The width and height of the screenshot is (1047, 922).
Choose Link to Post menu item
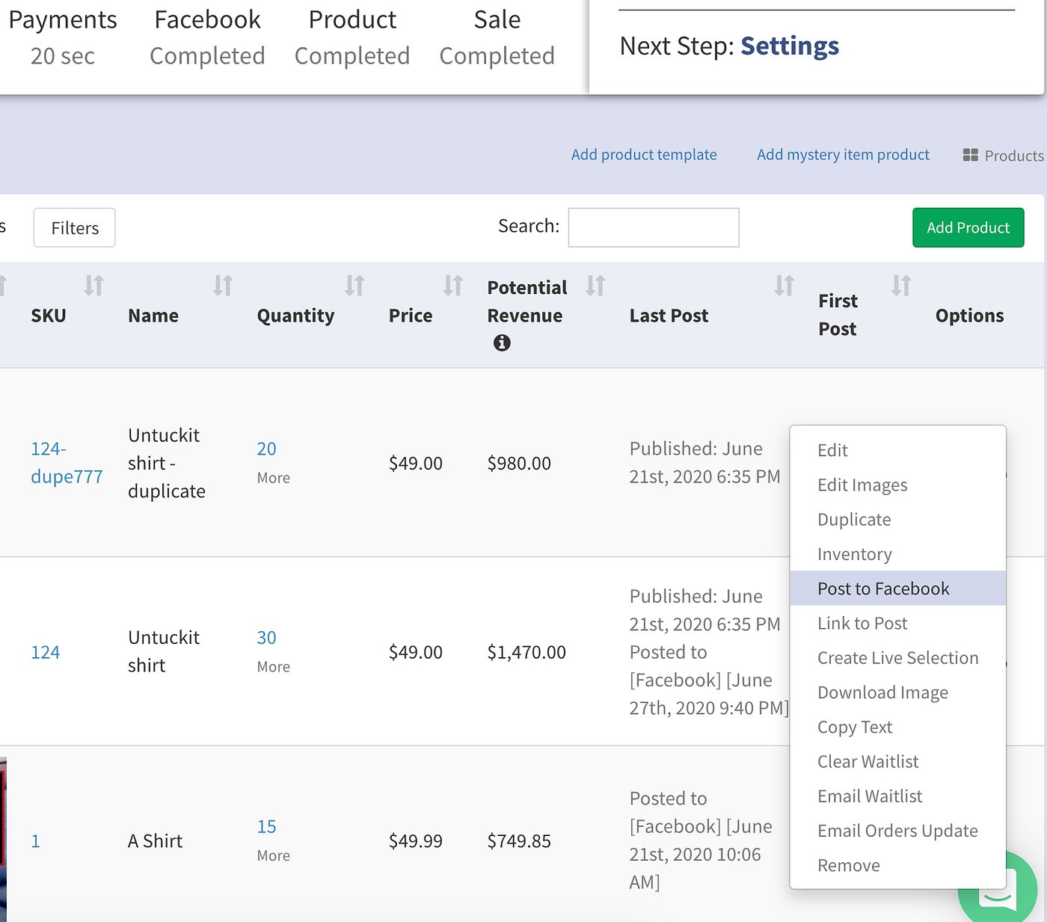tap(898, 623)
